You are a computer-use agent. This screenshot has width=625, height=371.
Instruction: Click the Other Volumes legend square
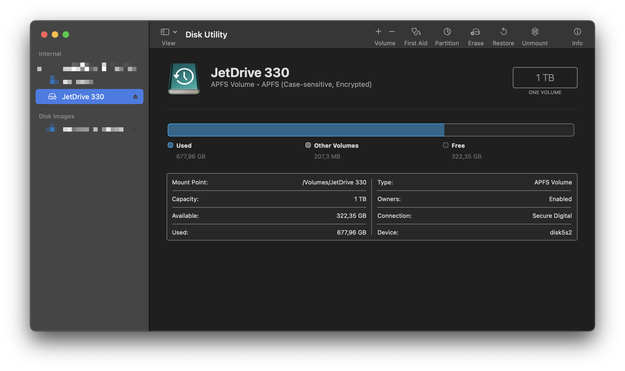(x=308, y=145)
